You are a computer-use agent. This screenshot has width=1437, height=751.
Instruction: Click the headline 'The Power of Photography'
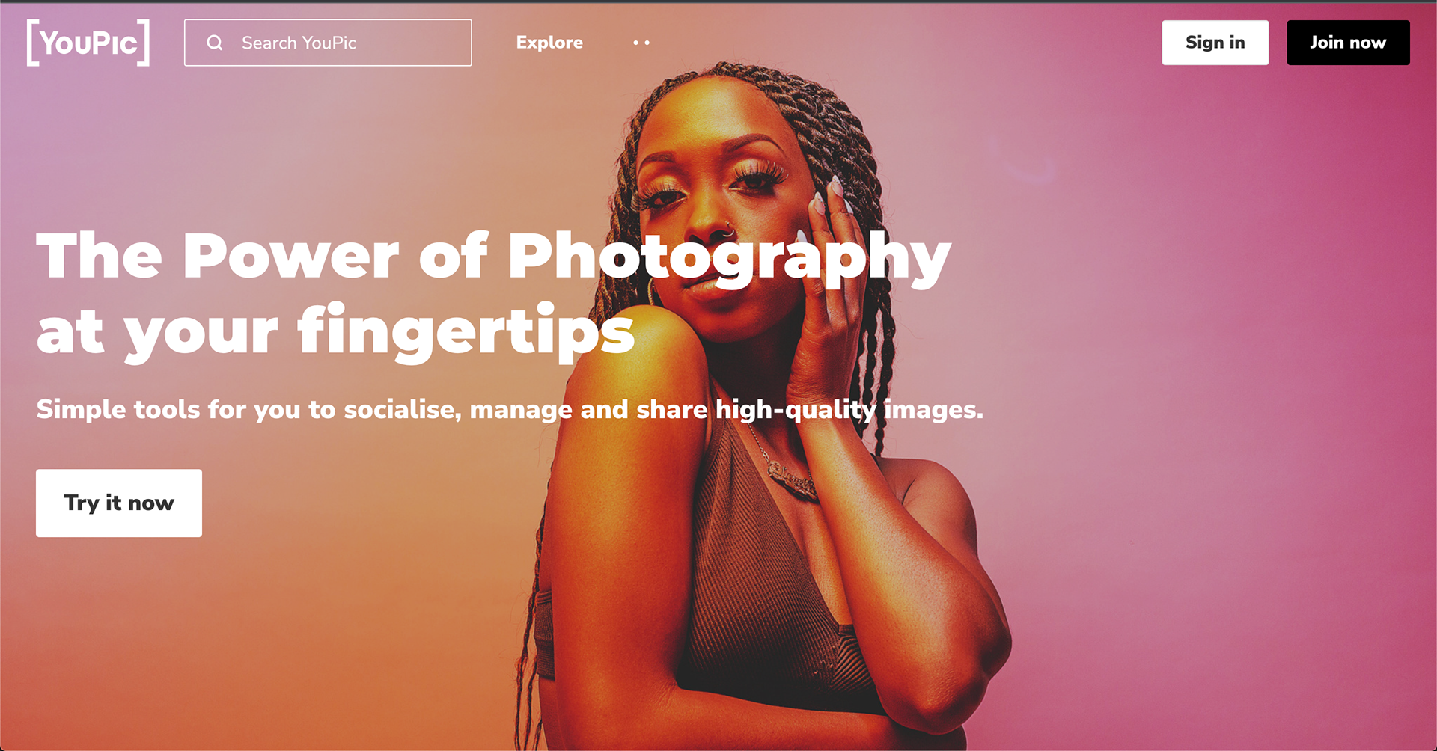click(493, 257)
